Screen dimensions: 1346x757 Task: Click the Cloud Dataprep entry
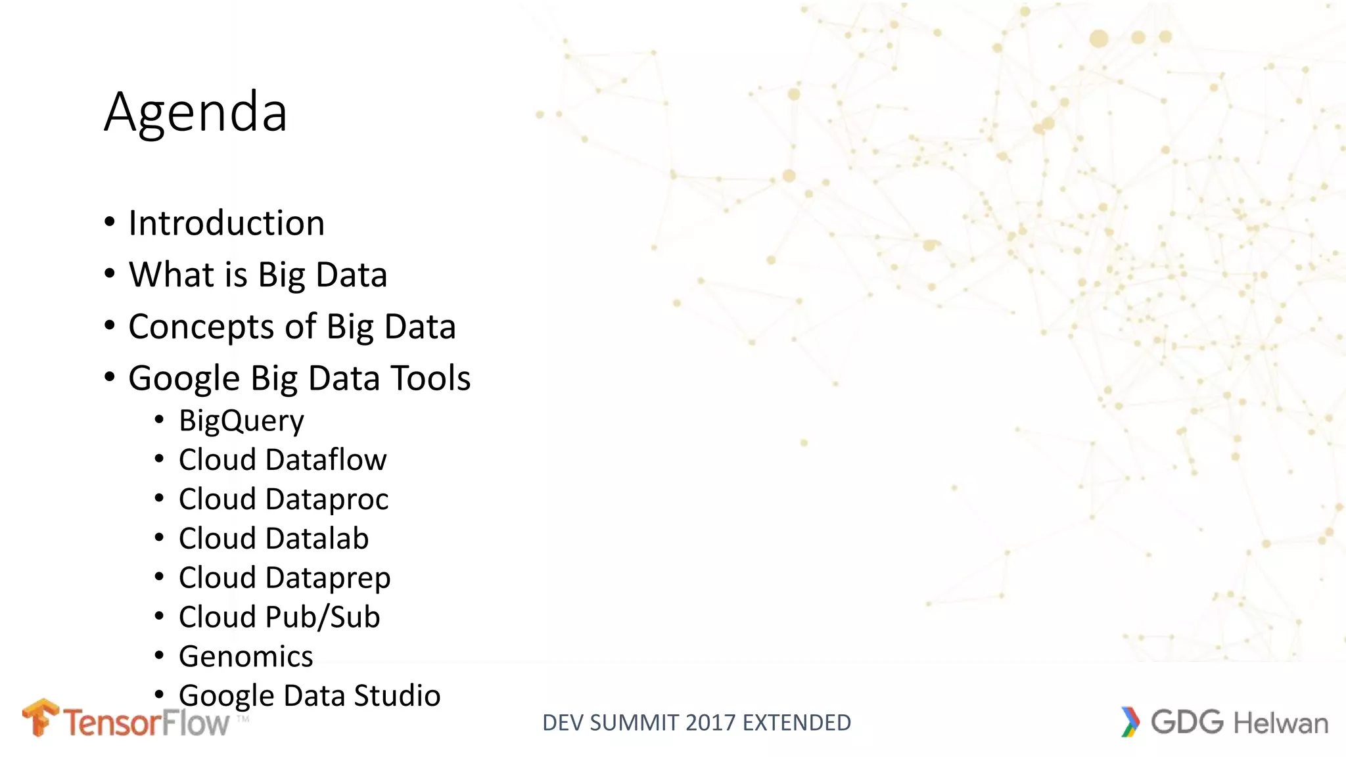point(285,578)
